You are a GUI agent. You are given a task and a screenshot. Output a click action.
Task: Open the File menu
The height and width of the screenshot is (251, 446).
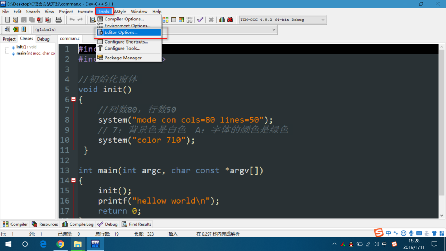pyautogui.click(x=5, y=12)
